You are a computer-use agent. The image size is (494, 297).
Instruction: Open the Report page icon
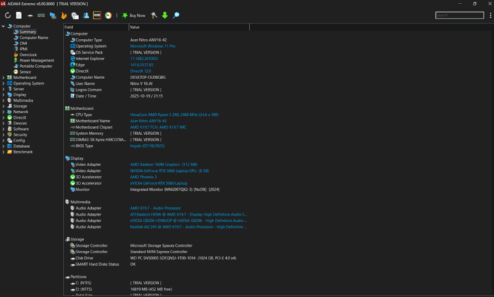point(19,15)
